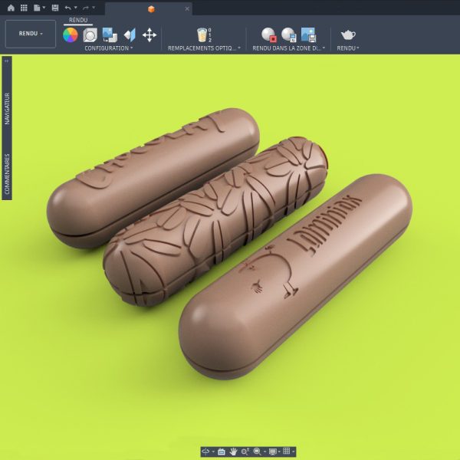Open the Zoom options dropdown arrow

tap(265, 452)
